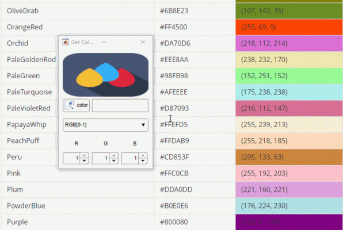Decrease the G value with down arrow

(x=113, y=161)
